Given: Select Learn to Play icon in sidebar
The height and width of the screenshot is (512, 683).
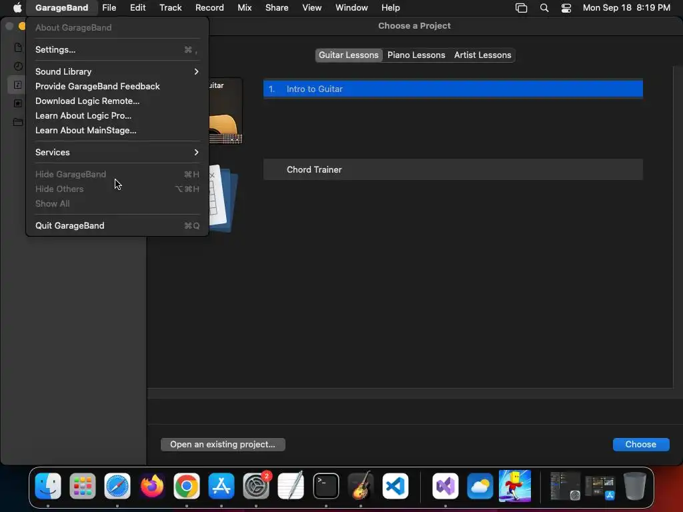Looking at the screenshot, I should (x=18, y=85).
